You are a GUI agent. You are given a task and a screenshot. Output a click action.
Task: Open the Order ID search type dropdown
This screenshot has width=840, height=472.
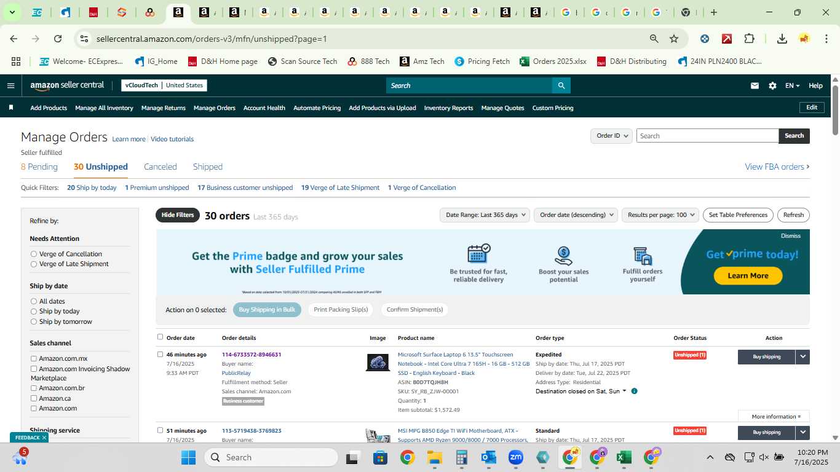click(x=611, y=136)
